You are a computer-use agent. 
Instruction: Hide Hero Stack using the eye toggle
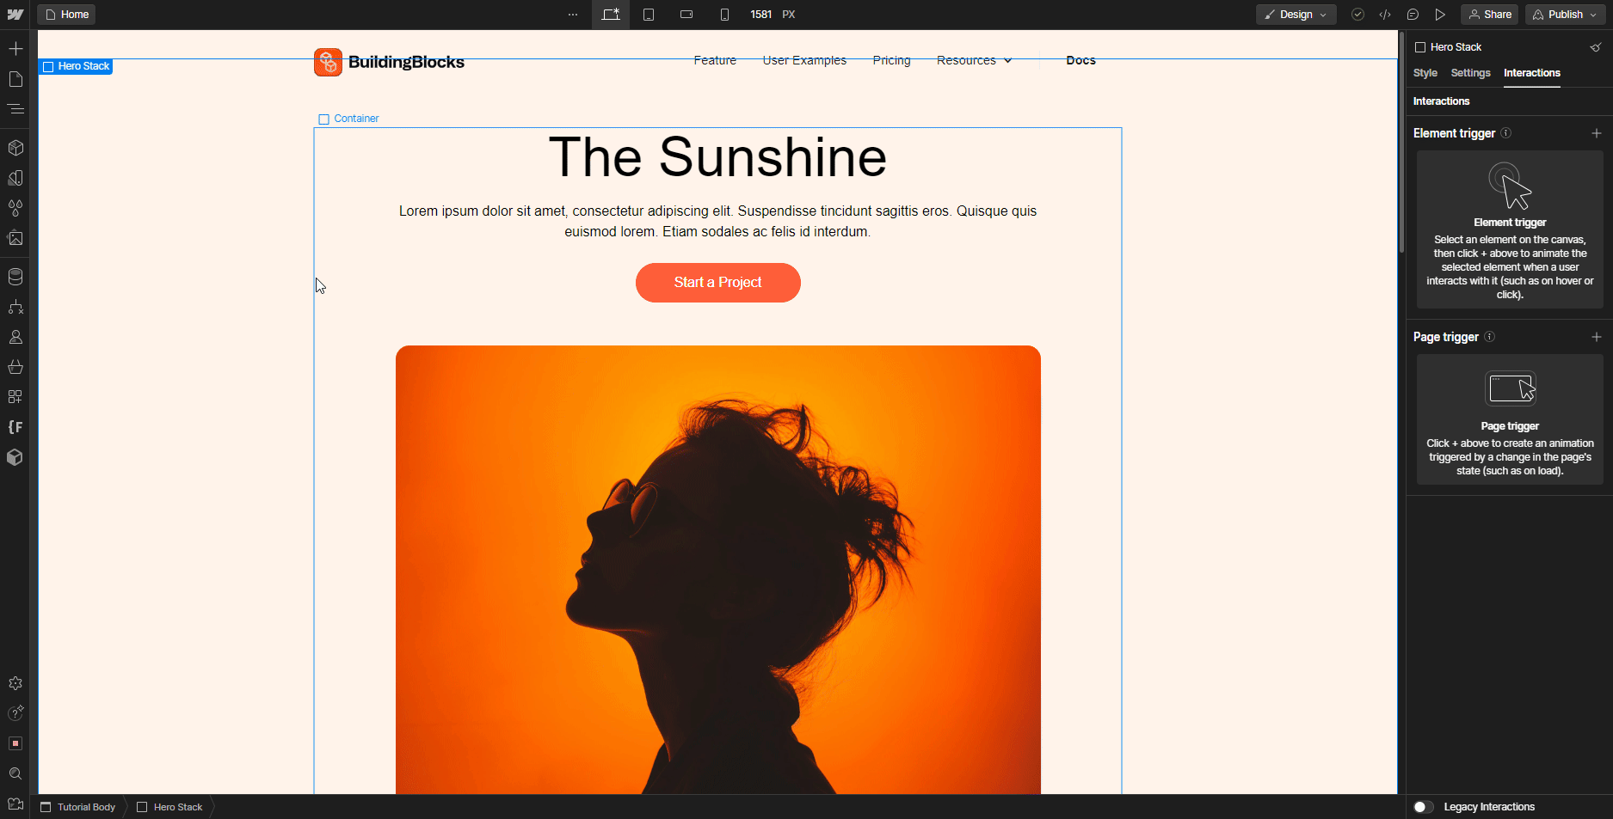[x=1597, y=47]
